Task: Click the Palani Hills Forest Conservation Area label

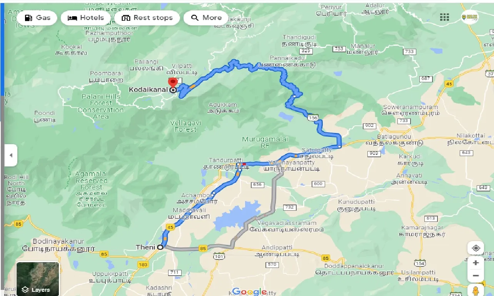Action: point(101,106)
